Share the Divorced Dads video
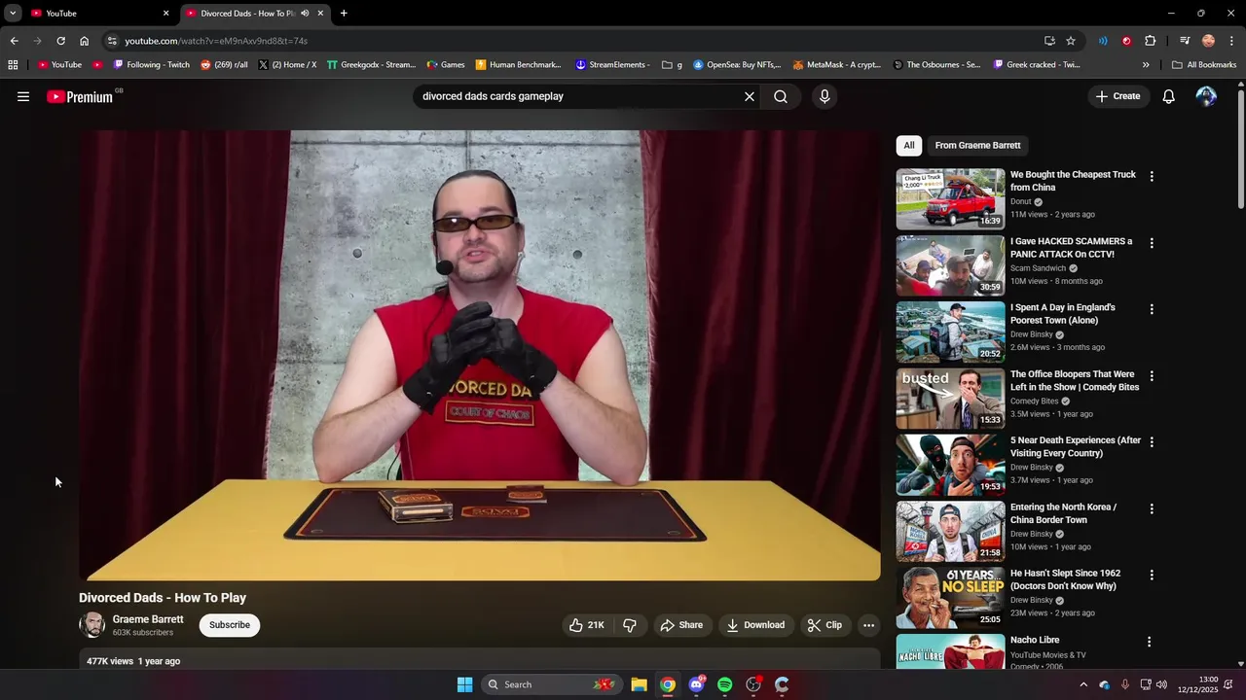Image resolution: width=1246 pixels, height=700 pixels. pos(681,625)
